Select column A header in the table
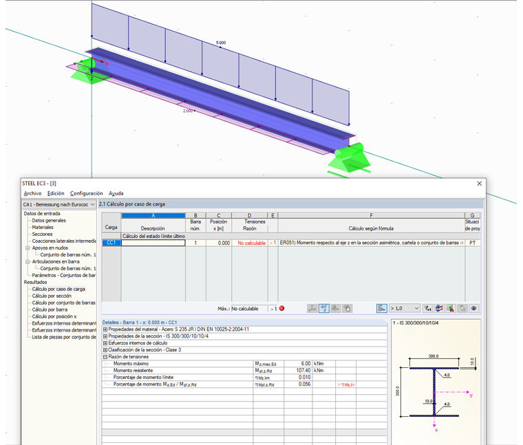This screenshot has height=445, width=523. tap(153, 216)
